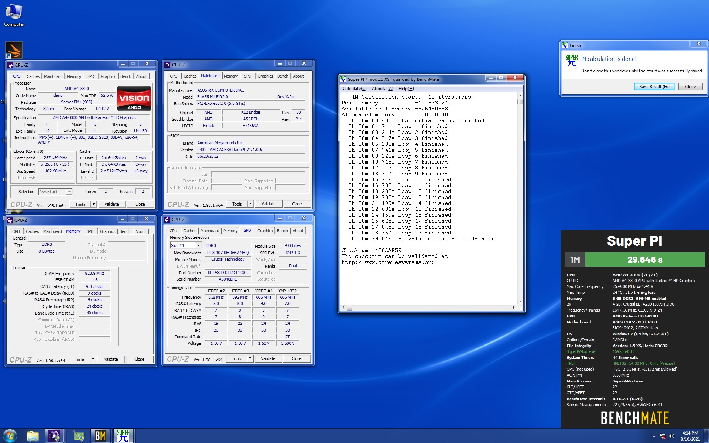Click Validate in the Memory window
The image size is (709, 443).
point(111,359)
